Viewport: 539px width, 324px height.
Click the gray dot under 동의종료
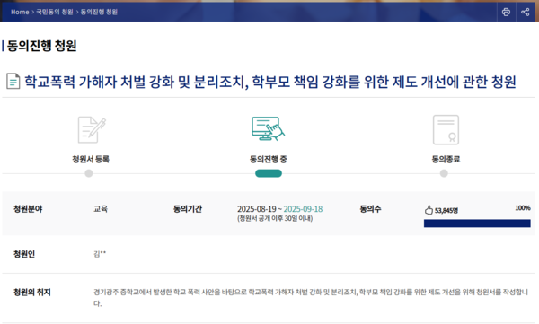click(x=444, y=173)
